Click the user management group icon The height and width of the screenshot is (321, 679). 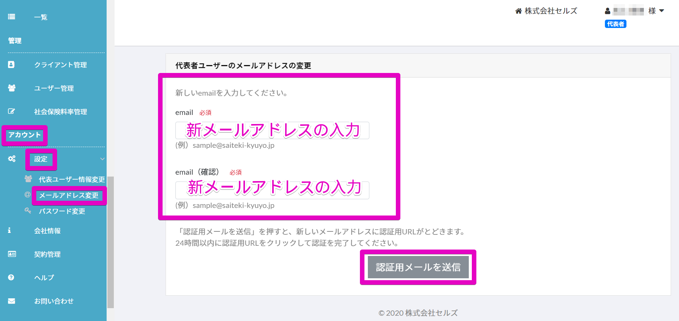click(12, 88)
